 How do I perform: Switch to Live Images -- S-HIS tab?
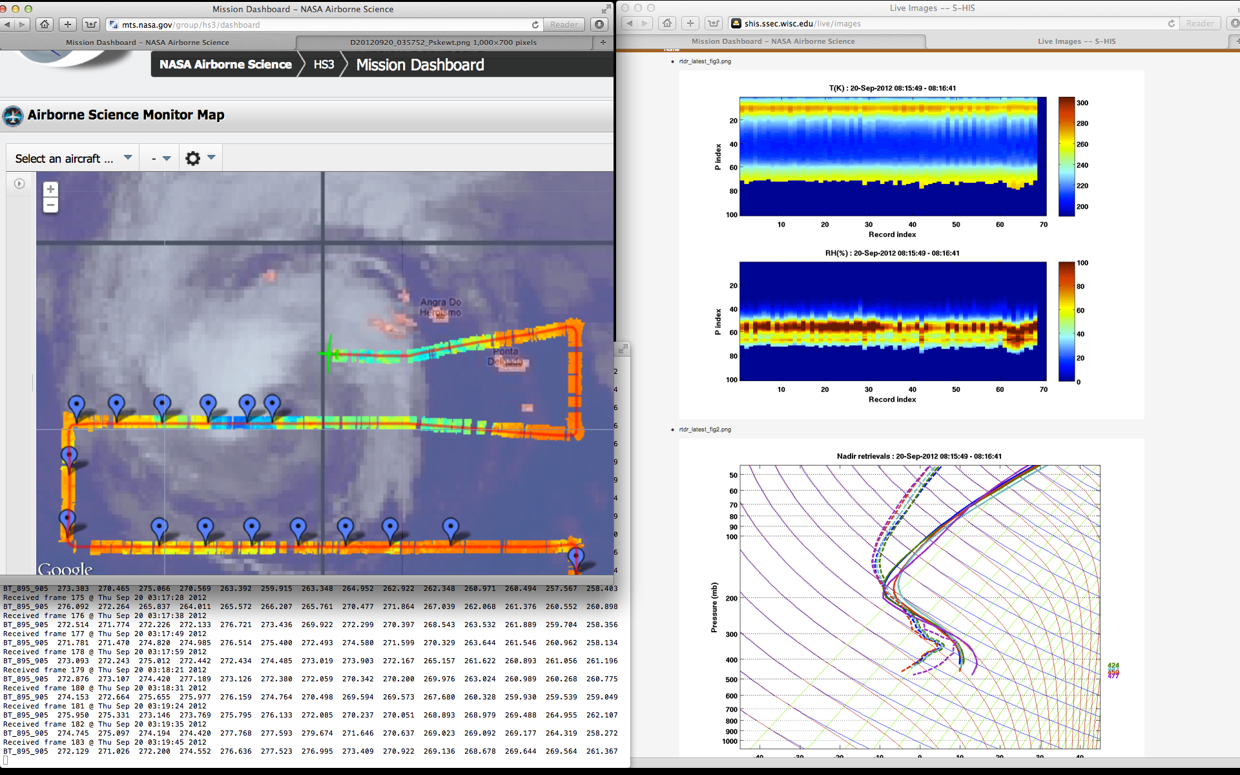click(x=1076, y=41)
